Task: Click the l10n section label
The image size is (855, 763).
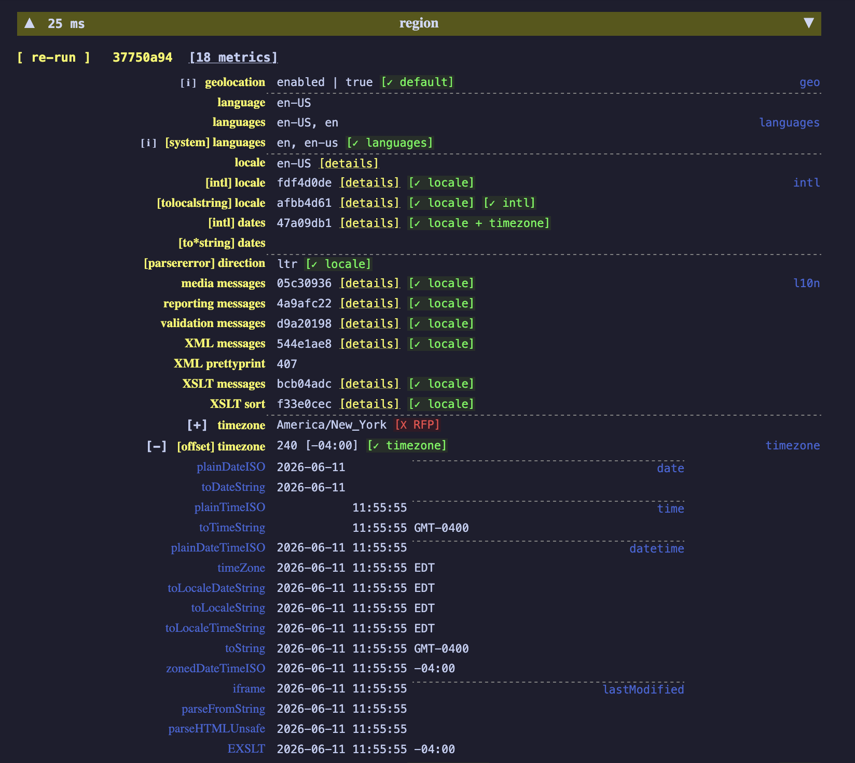Action: pyautogui.click(x=806, y=284)
